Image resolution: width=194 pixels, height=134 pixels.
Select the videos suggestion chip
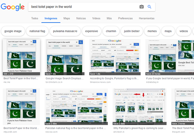pos(184,31)
